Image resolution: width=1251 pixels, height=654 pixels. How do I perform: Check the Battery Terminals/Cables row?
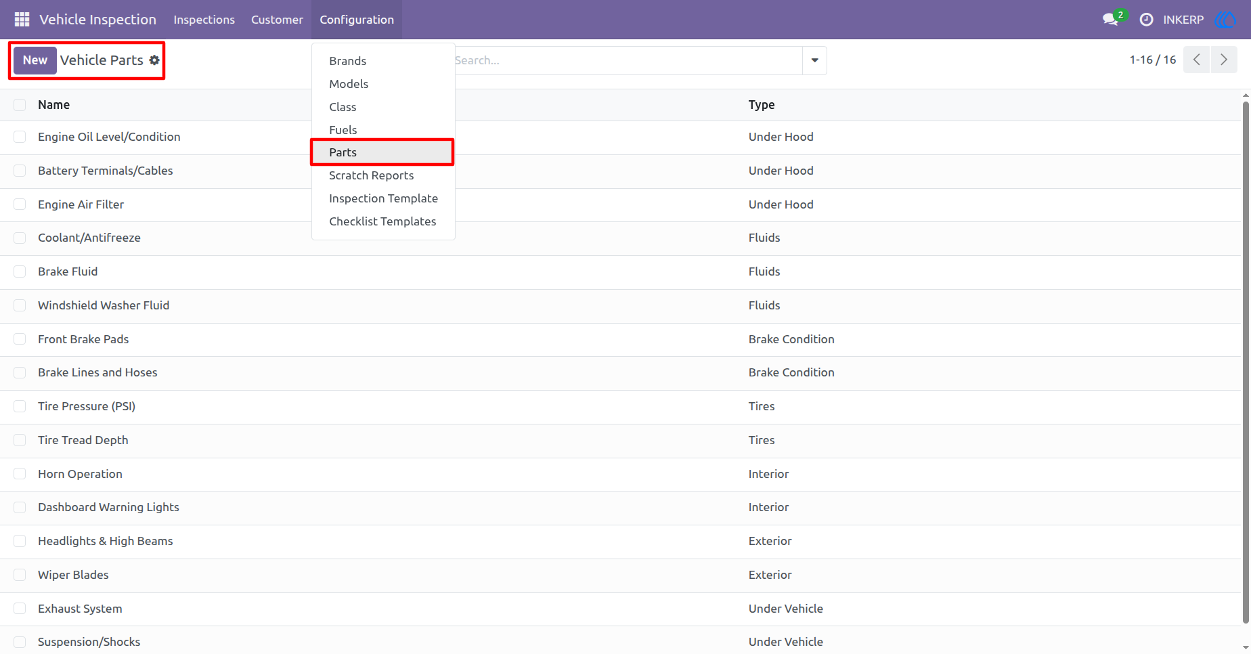tap(20, 171)
